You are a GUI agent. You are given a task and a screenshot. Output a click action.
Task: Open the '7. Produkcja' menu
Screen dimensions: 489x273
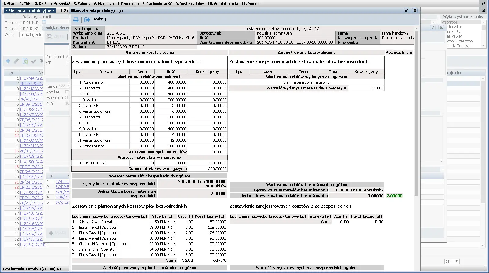point(128,4)
